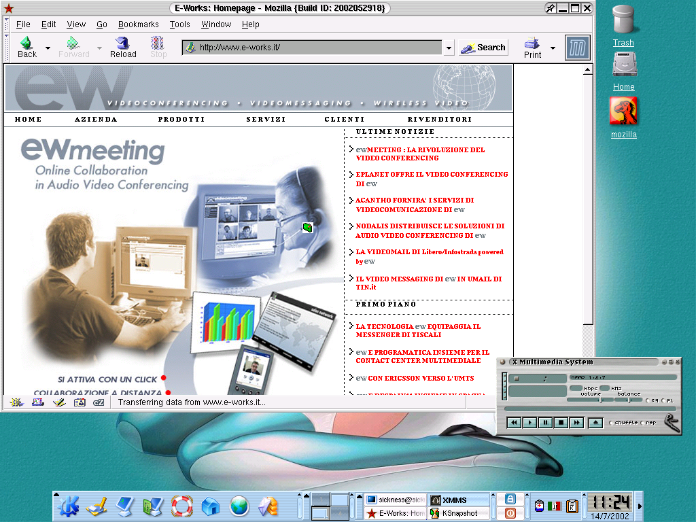This screenshot has width=696, height=522.
Task: Open the cZ ChatZilla status bar icon
Action: point(99,402)
